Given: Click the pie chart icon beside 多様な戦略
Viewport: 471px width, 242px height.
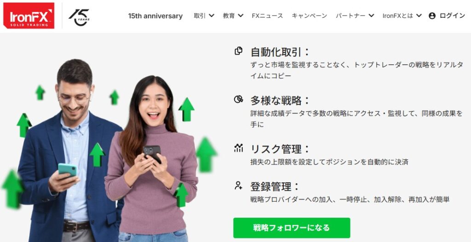Looking at the screenshot, I should point(239,99).
